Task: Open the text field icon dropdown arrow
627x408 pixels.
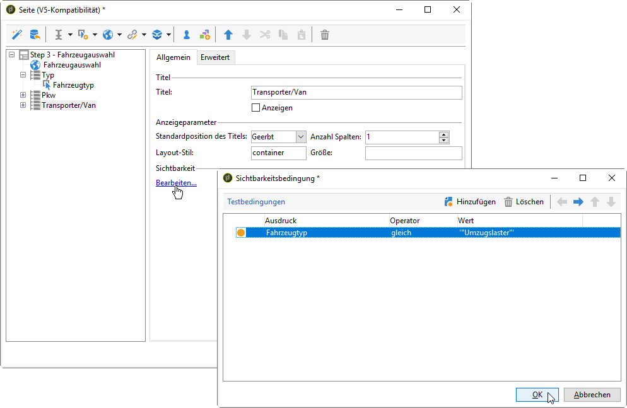Action: (x=70, y=35)
